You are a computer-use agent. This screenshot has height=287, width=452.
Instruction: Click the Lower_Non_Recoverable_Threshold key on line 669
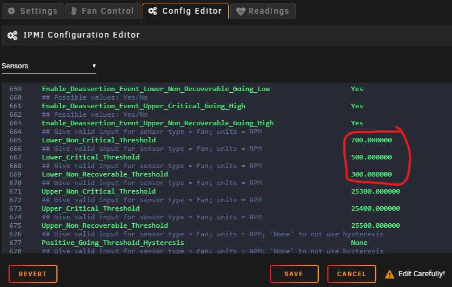[x=105, y=174]
